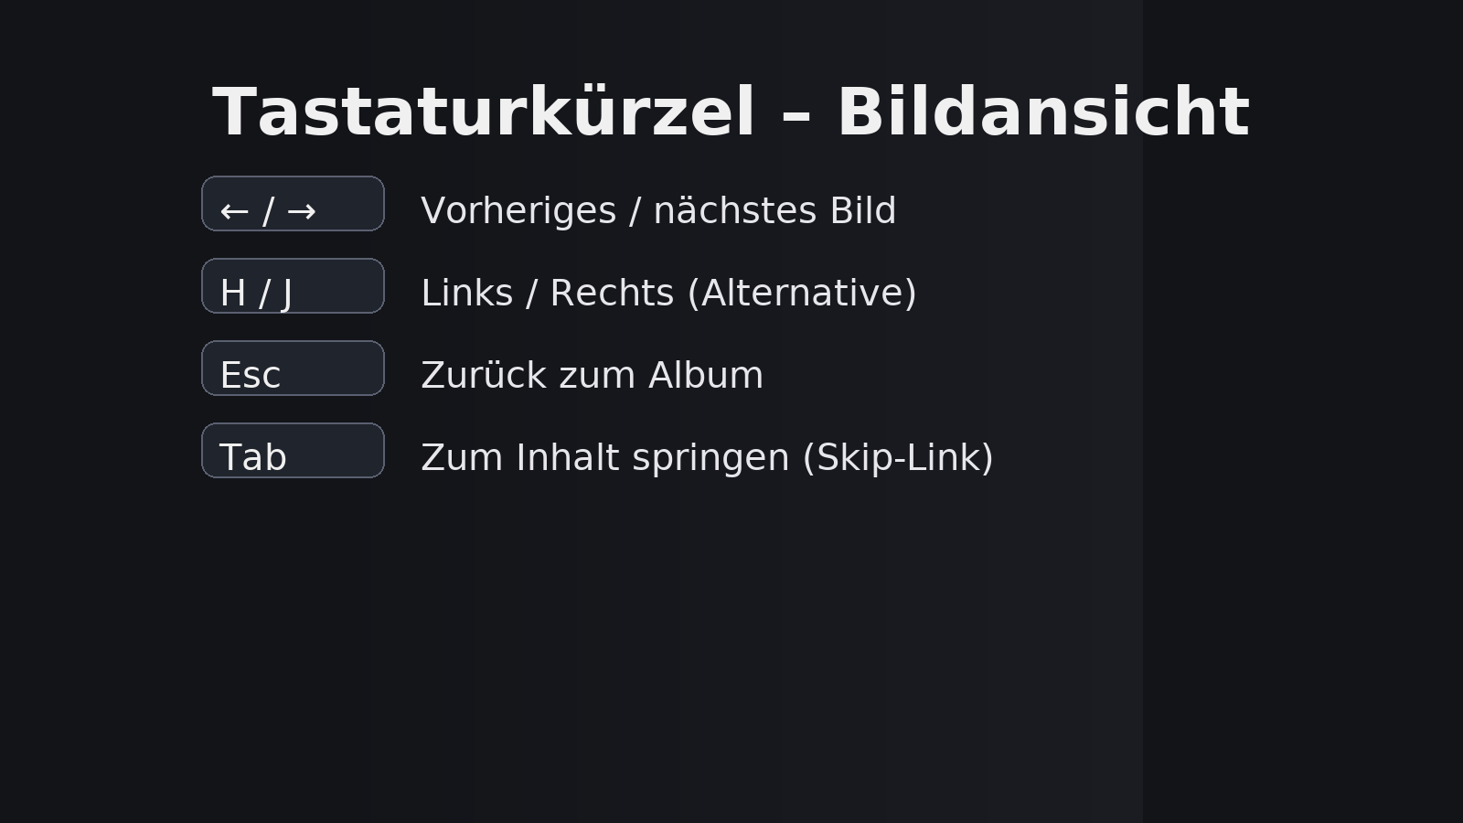This screenshot has height=823, width=1463.
Task: Click the right arrow key symbol
Action: [302, 212]
